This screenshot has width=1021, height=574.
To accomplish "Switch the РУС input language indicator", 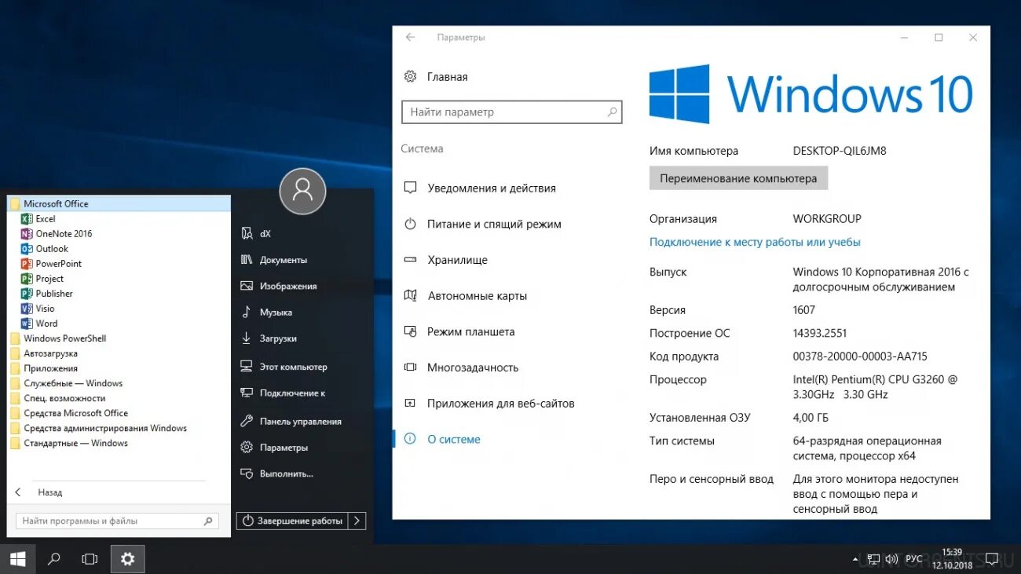I will pyautogui.click(x=913, y=560).
